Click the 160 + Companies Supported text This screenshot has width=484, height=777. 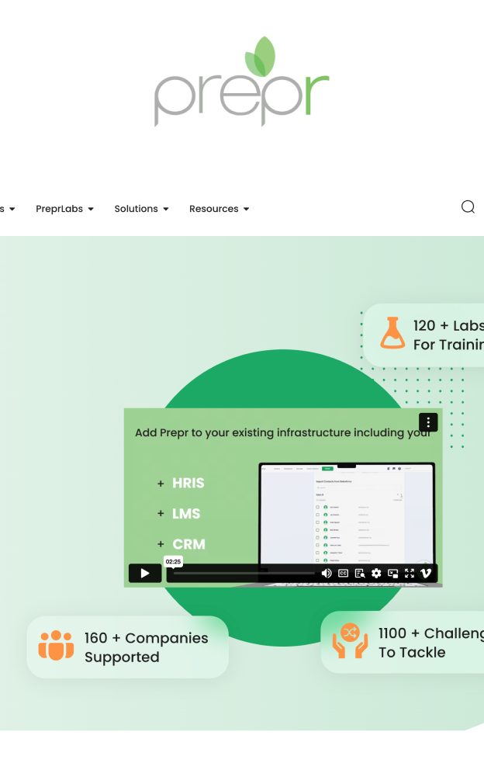(146, 647)
